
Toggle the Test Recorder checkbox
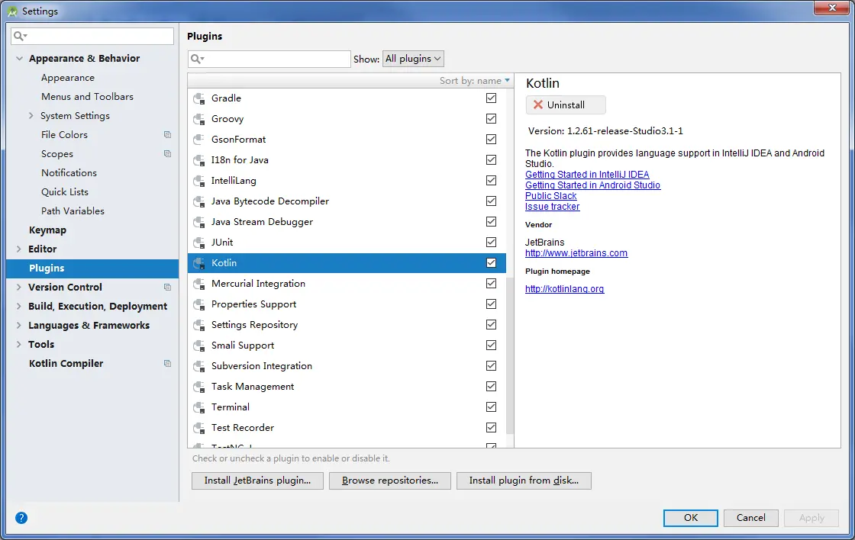[x=492, y=428]
